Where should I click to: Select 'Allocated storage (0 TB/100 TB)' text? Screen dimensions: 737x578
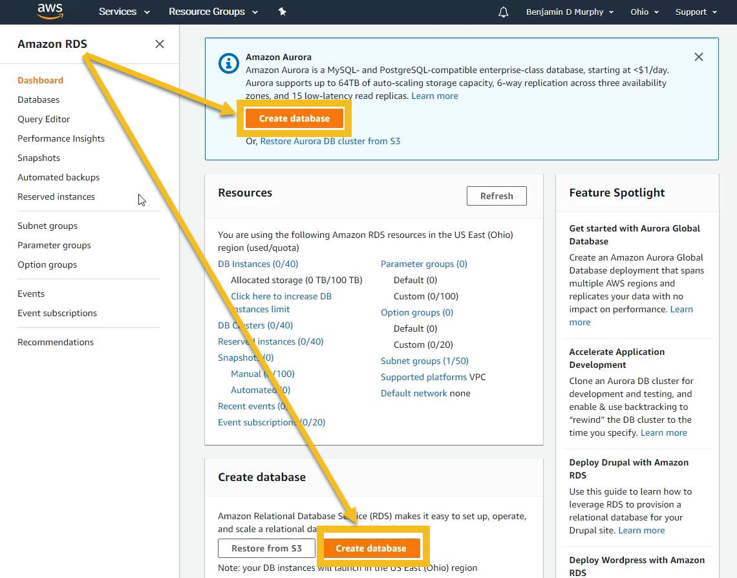tap(297, 280)
